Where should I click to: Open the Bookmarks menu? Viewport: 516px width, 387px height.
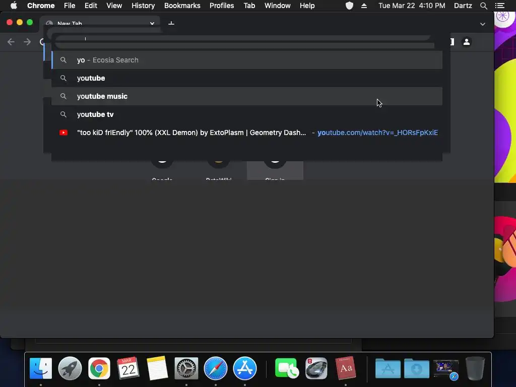click(182, 6)
